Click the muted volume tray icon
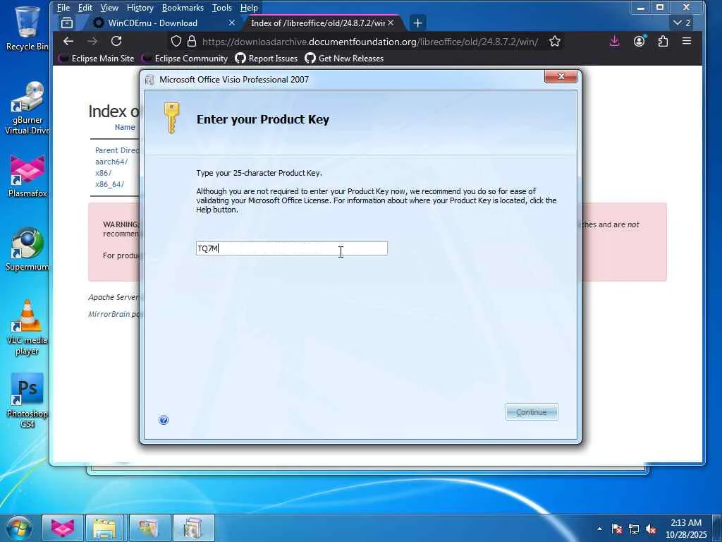This screenshot has width=722, height=542. point(651,529)
